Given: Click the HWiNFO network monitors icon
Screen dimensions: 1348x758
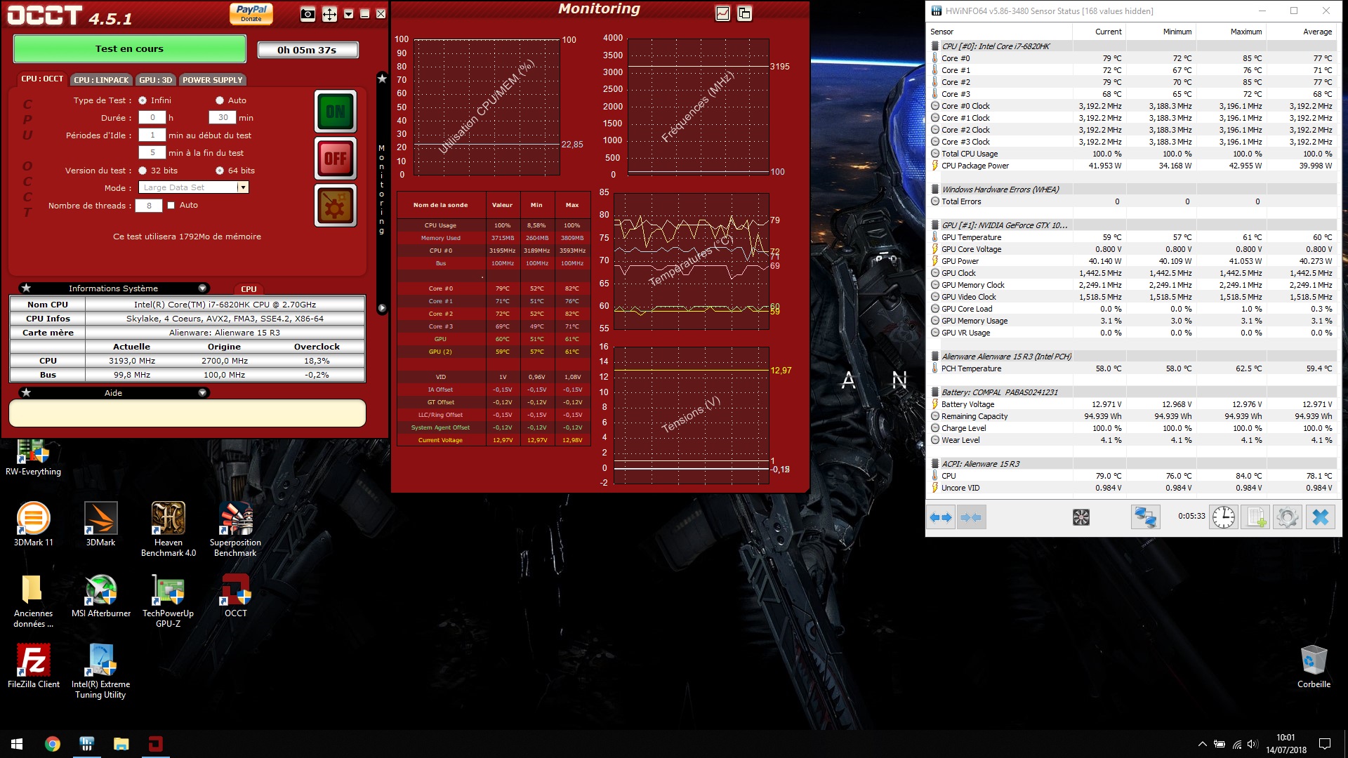Looking at the screenshot, I should [1145, 517].
